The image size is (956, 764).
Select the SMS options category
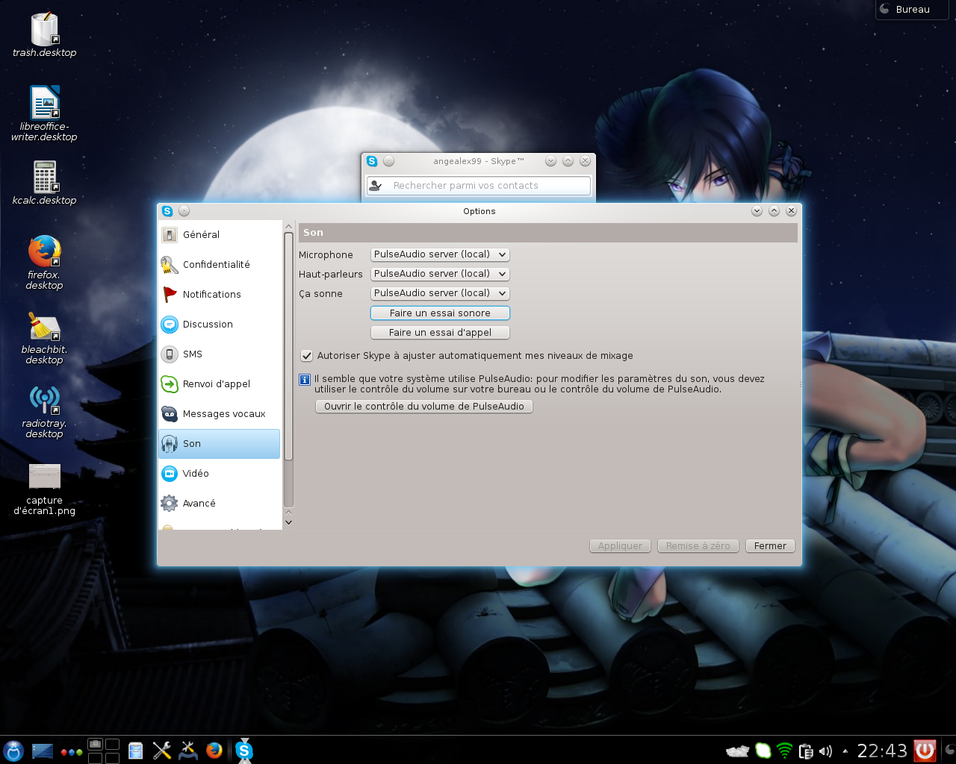coord(220,354)
